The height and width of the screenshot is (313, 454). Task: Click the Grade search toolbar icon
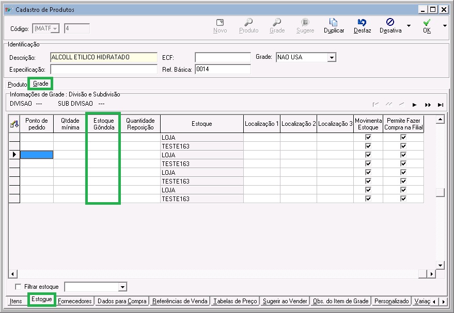(x=277, y=22)
